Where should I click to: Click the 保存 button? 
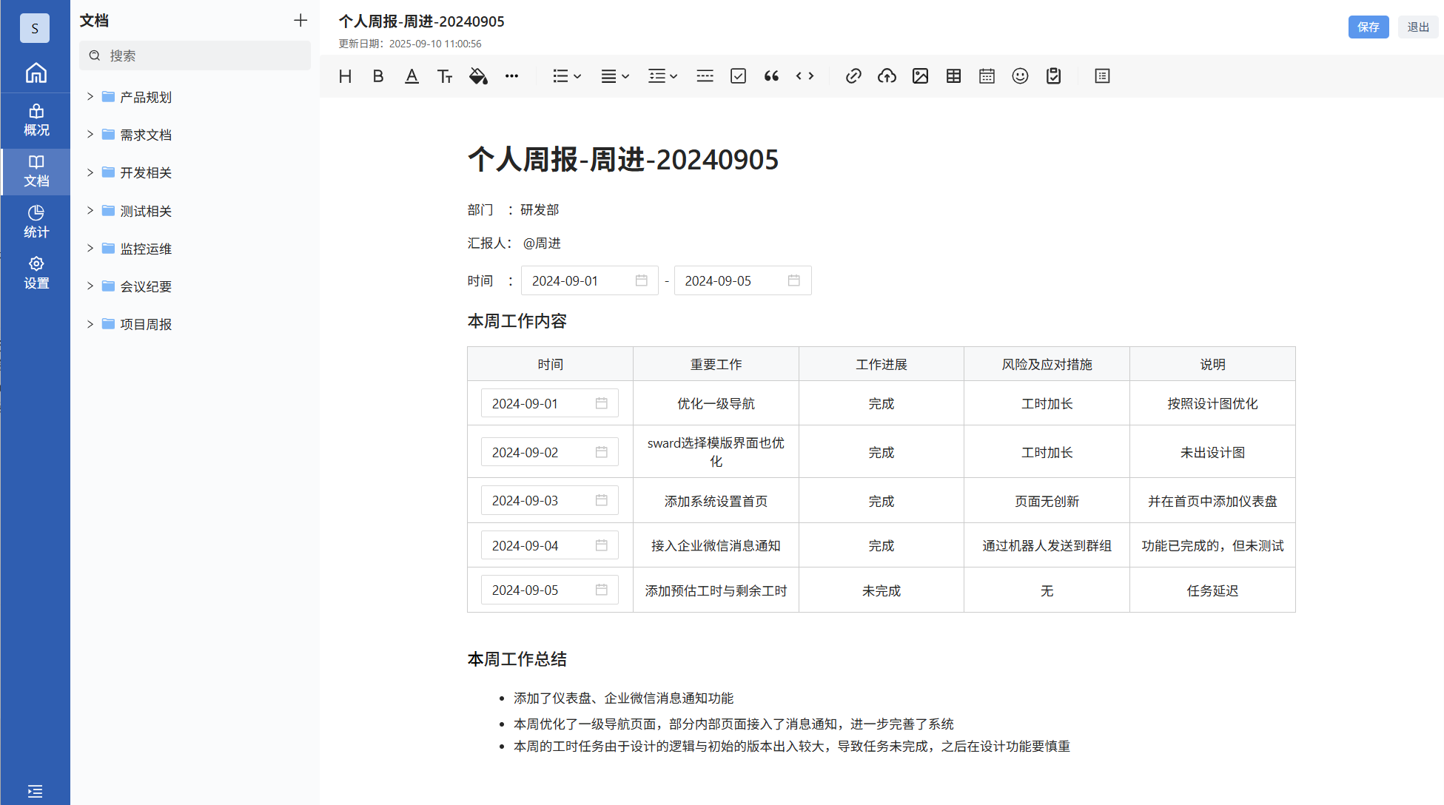coord(1368,27)
